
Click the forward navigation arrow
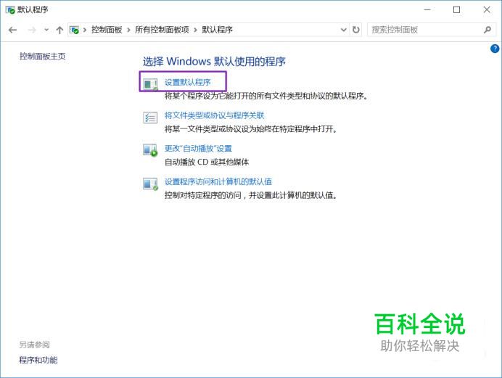[32, 30]
